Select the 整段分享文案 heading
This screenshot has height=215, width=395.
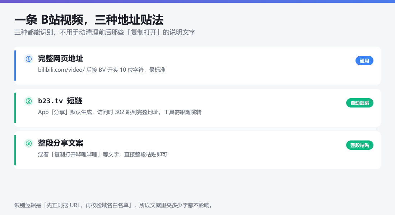pos(61,143)
